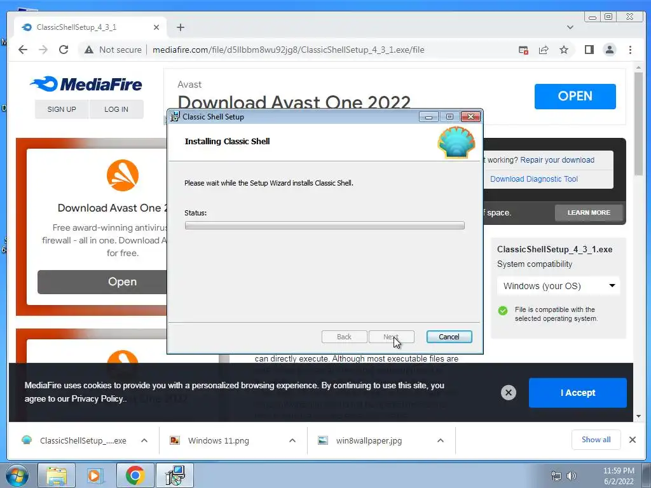Close the ClassicShellSetup_4_3_1 tab
This screenshot has width=651, height=488.
pyautogui.click(x=156, y=27)
